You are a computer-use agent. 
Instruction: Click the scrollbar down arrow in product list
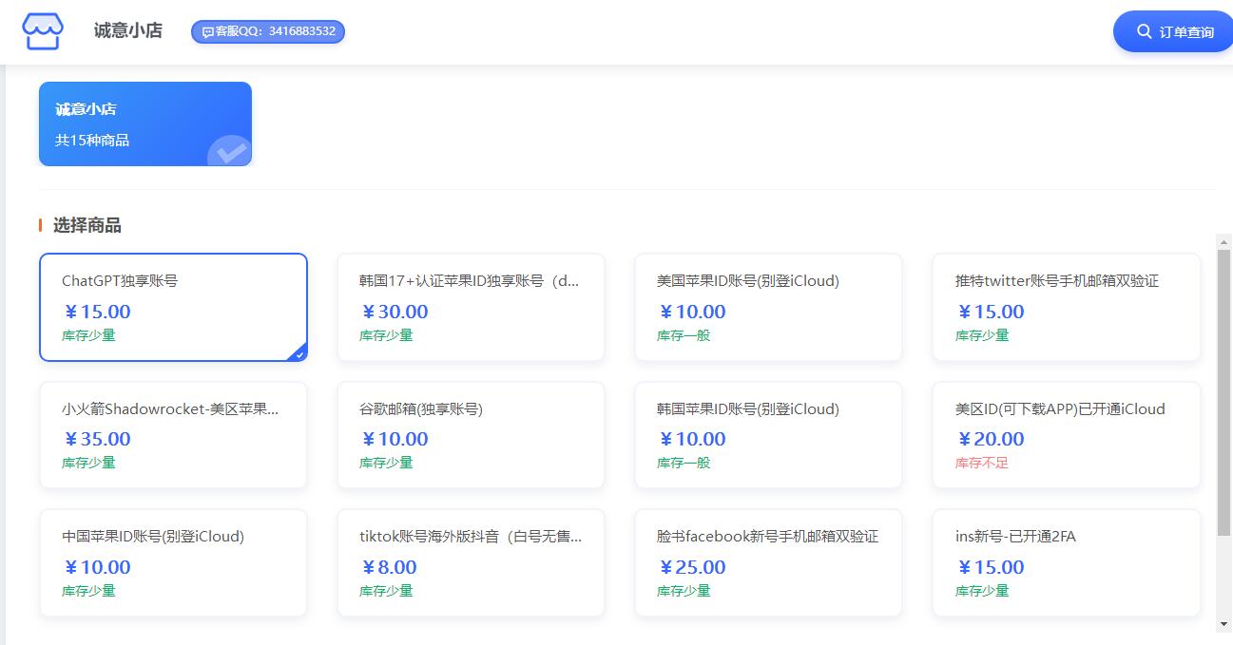(x=1223, y=624)
